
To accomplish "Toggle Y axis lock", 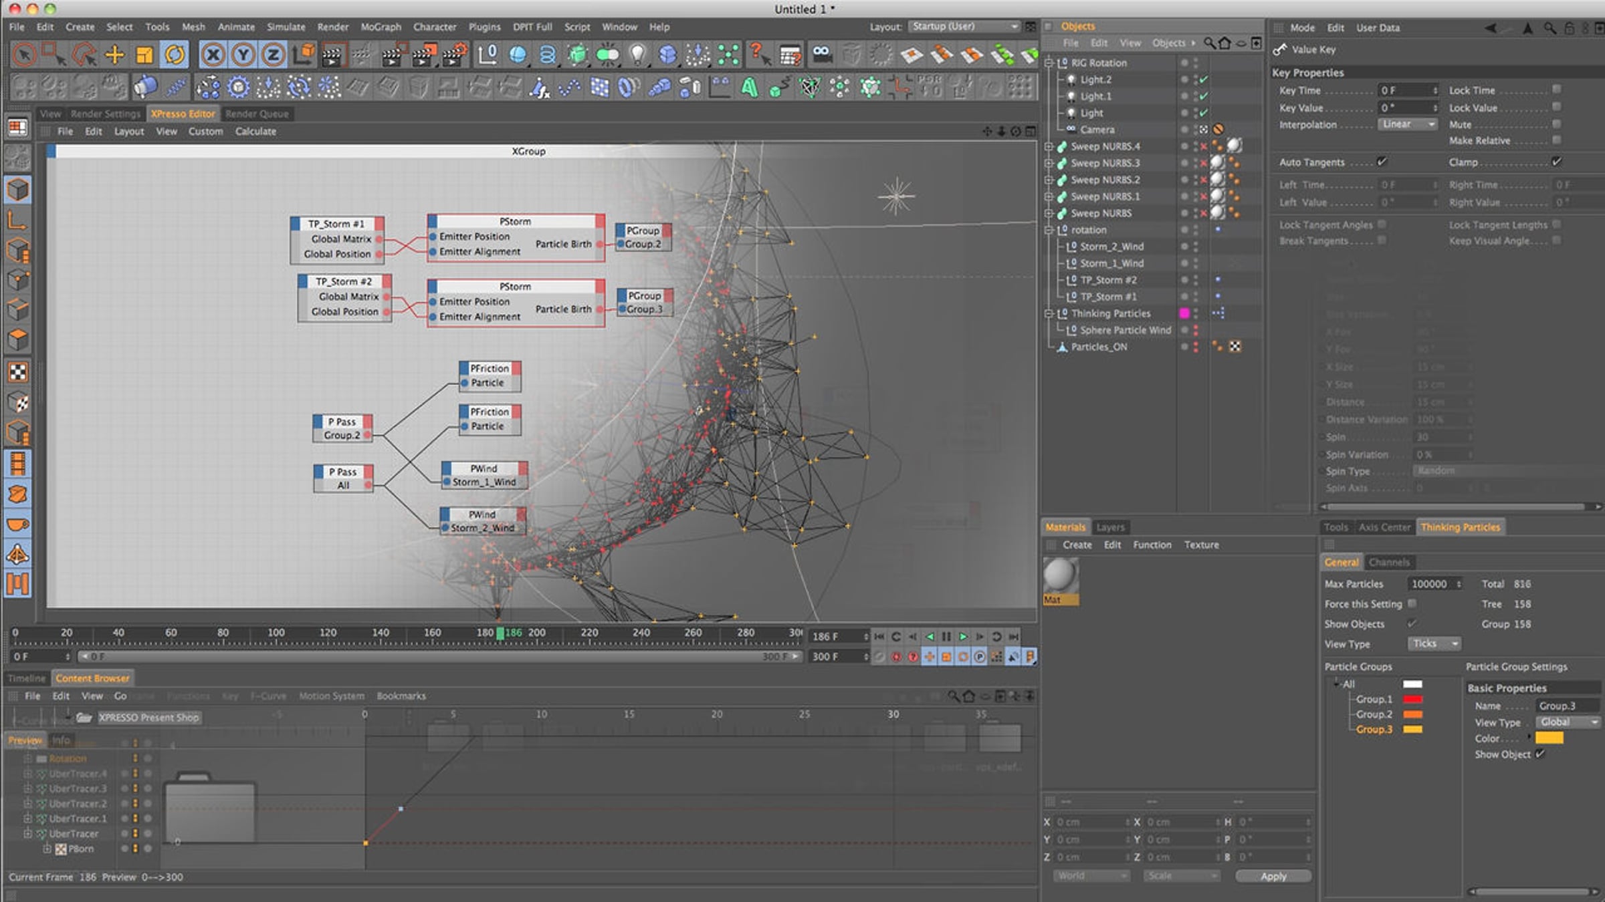I will coord(243,55).
